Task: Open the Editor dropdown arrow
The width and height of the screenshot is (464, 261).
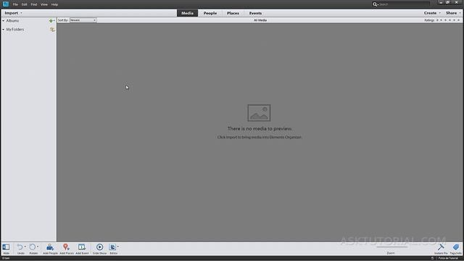Action: point(117,246)
